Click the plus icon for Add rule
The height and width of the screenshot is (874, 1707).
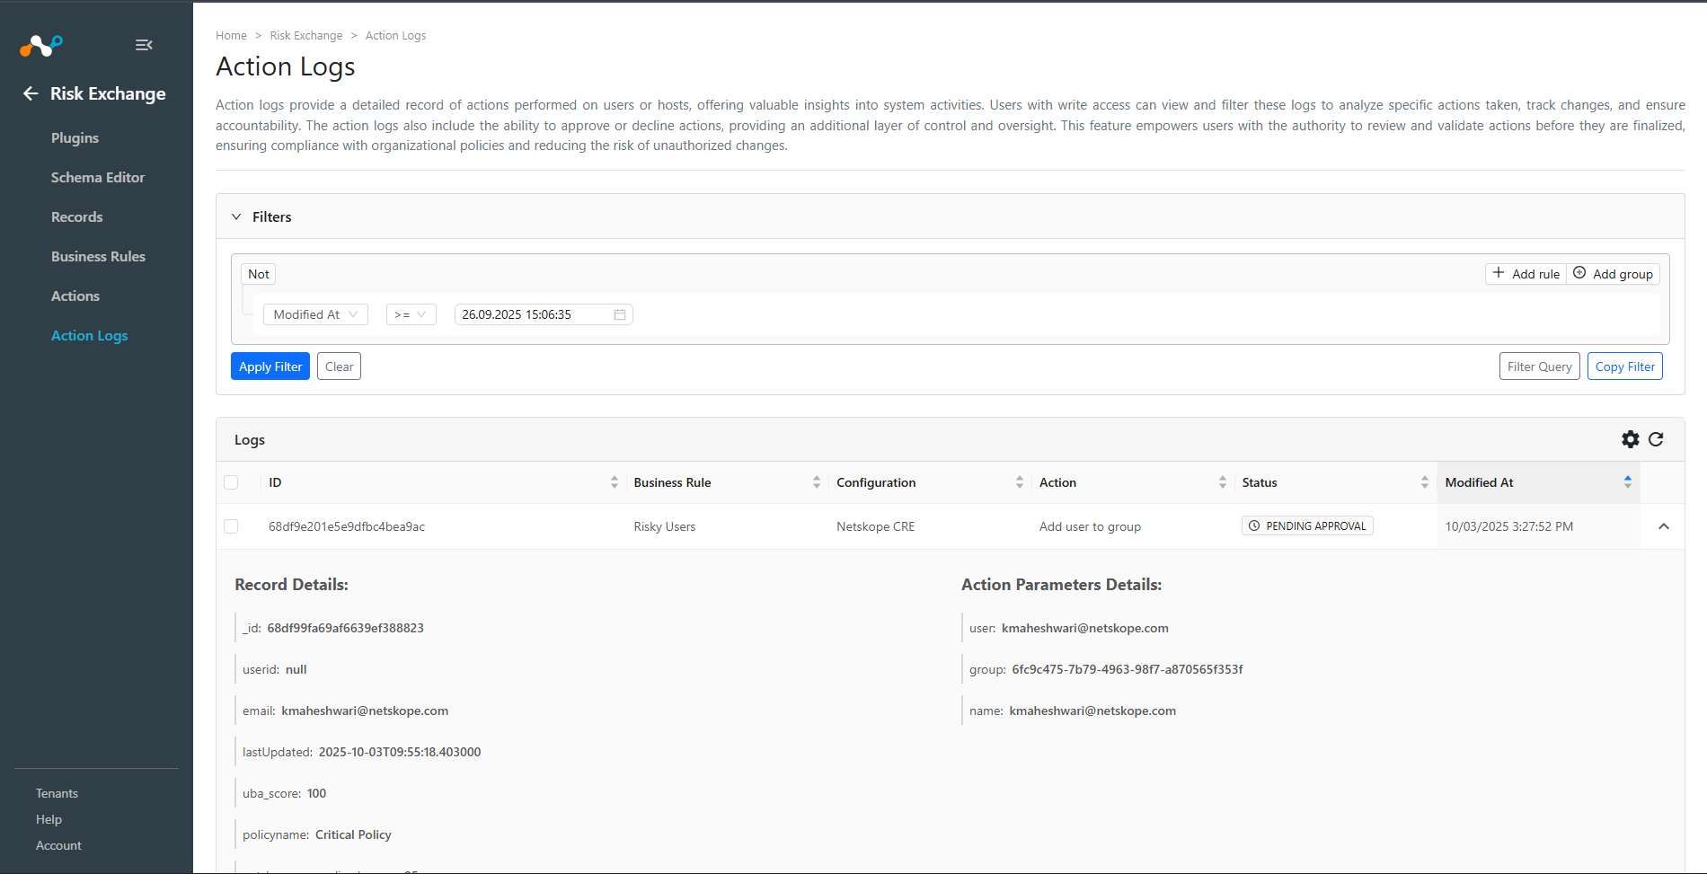click(x=1499, y=273)
